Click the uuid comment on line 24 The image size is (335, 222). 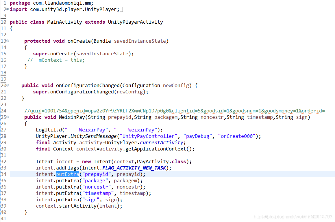(175, 111)
